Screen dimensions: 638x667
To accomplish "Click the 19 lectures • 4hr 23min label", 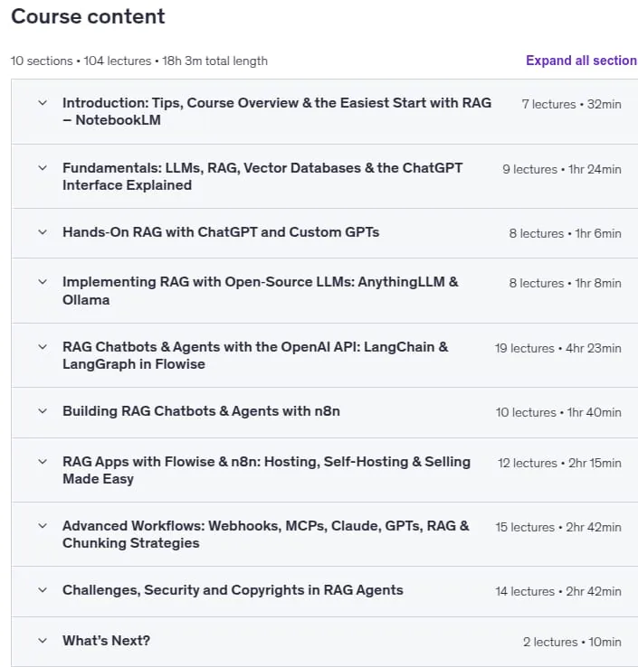I will click(x=558, y=348).
